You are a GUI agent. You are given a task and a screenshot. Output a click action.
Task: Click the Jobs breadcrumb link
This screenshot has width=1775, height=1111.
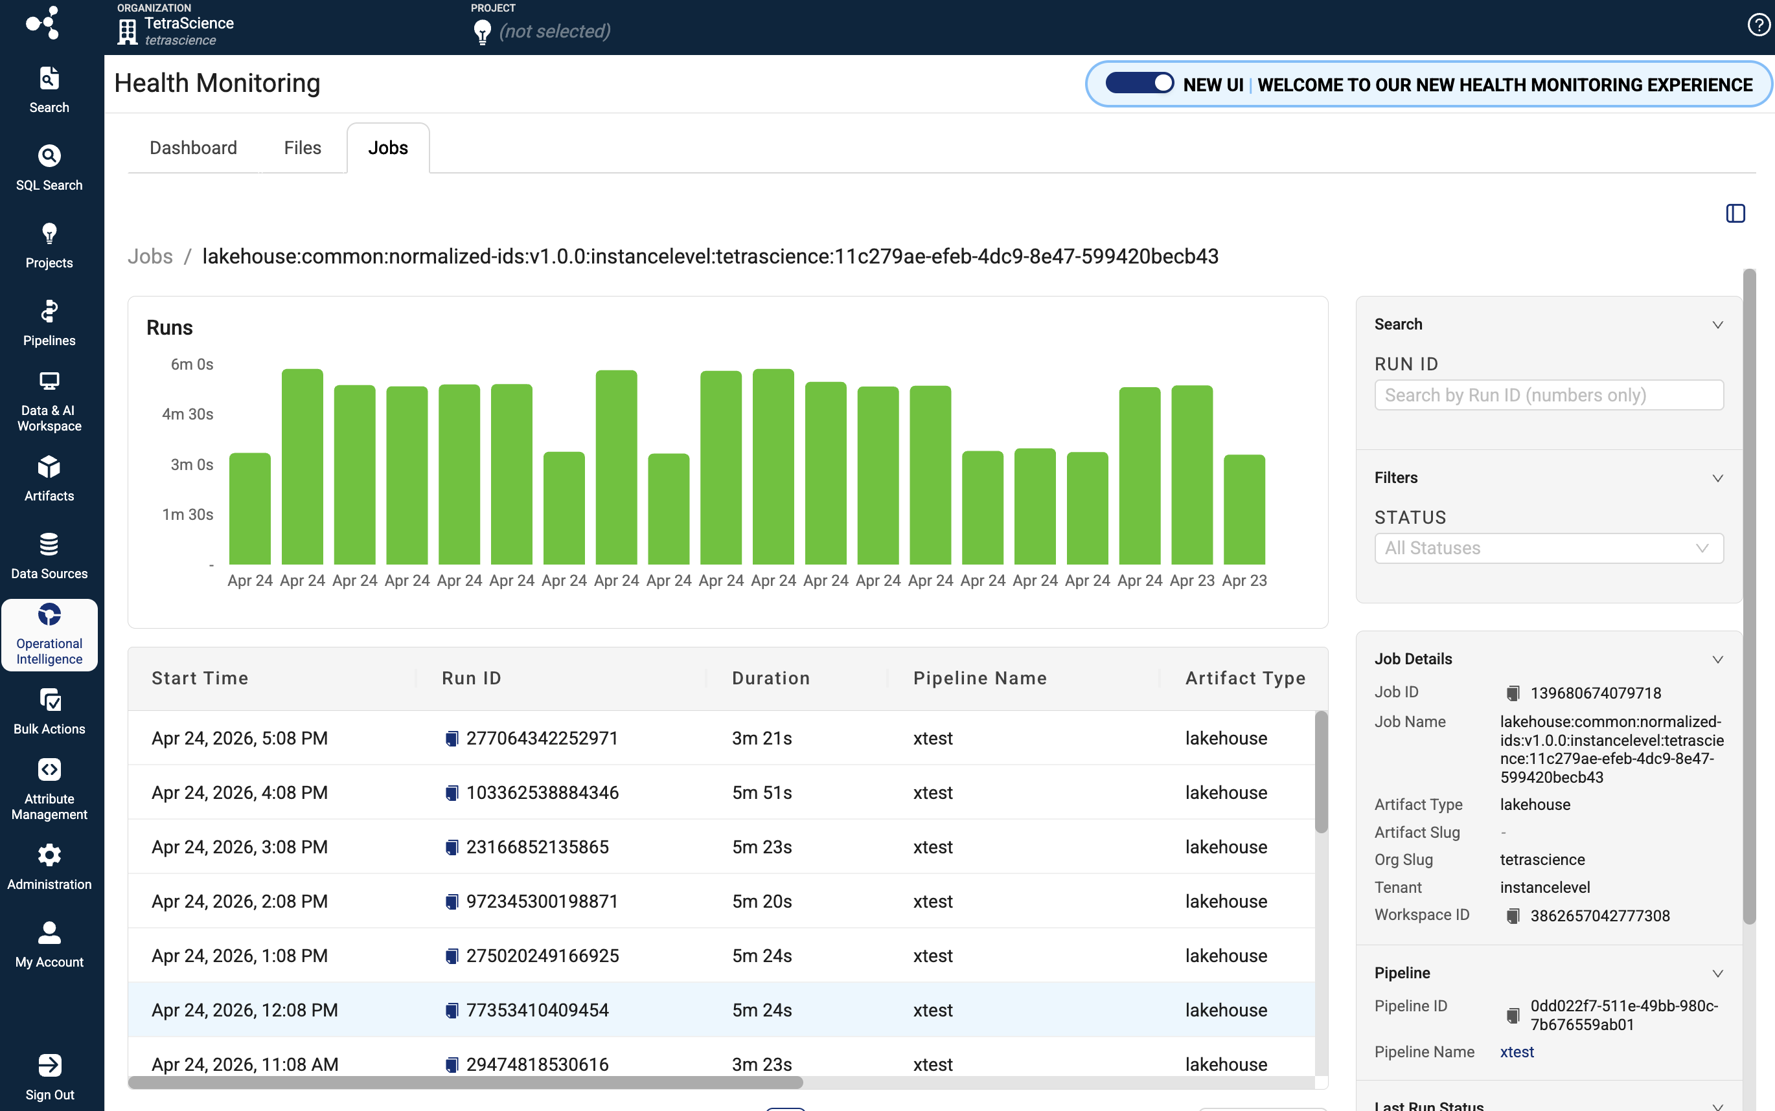pos(150,256)
